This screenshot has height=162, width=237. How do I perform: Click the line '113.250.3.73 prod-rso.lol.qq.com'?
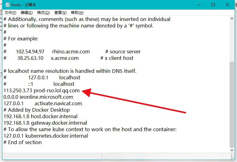(x=41, y=90)
